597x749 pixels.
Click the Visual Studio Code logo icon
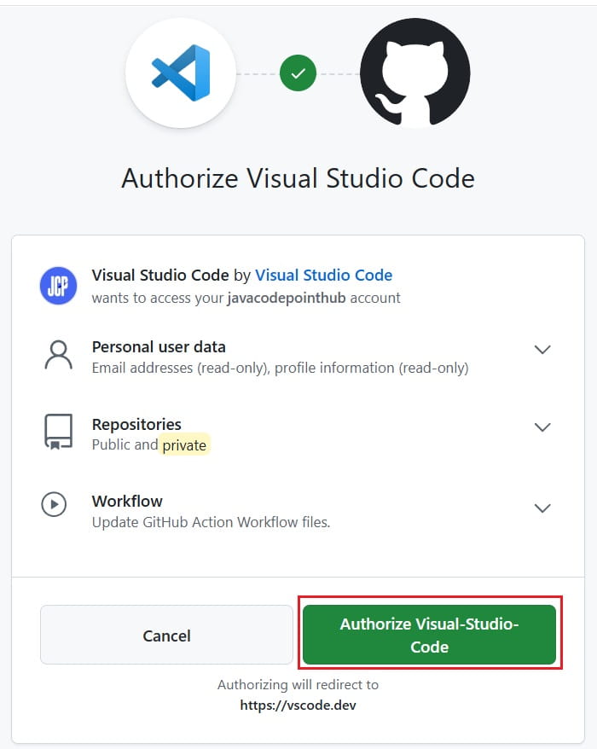[x=181, y=73]
